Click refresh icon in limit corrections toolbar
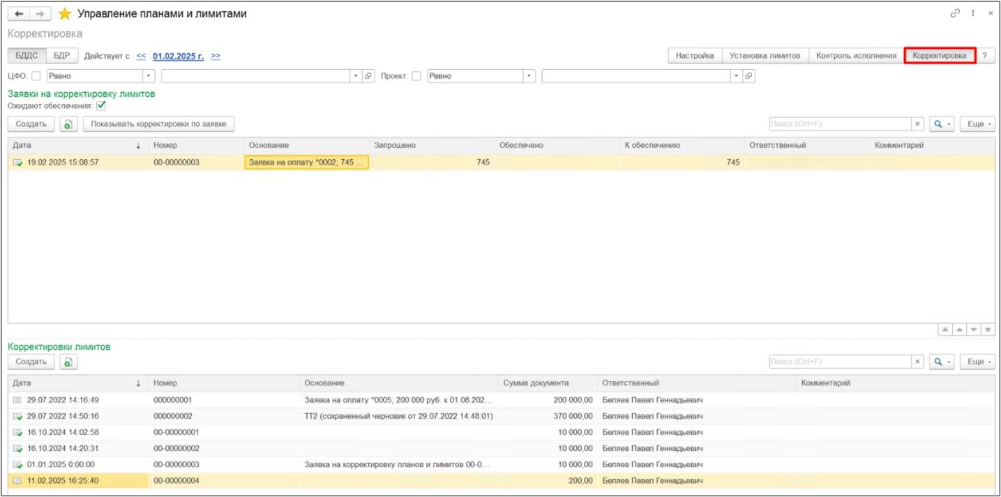This screenshot has width=1001, height=497. pyautogui.click(x=68, y=362)
